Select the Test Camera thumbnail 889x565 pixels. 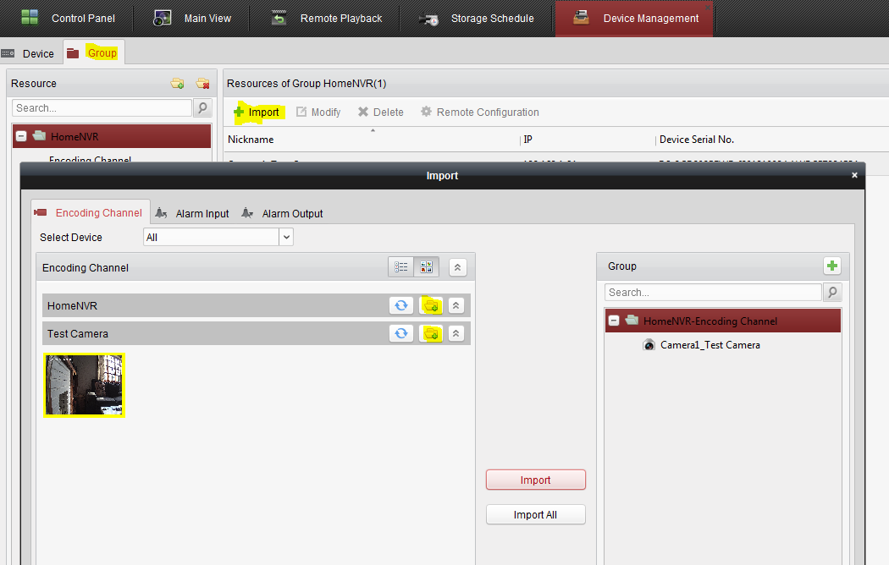coord(85,385)
